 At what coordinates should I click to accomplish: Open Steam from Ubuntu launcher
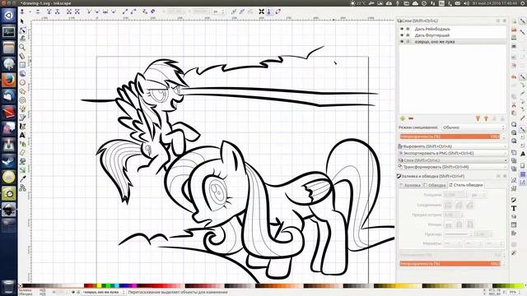point(8,161)
